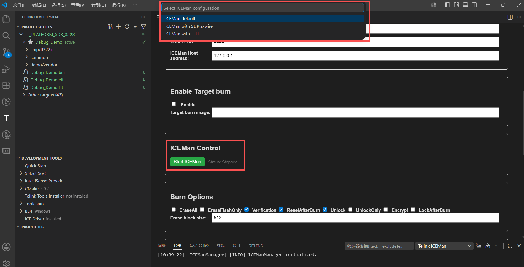Toggle the bottom panel layout icon

(465, 5)
